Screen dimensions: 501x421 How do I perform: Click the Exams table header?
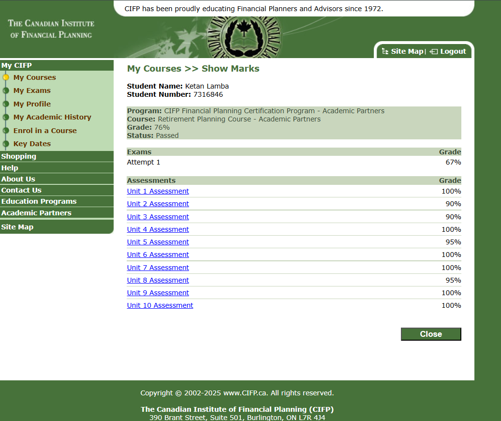(294, 152)
